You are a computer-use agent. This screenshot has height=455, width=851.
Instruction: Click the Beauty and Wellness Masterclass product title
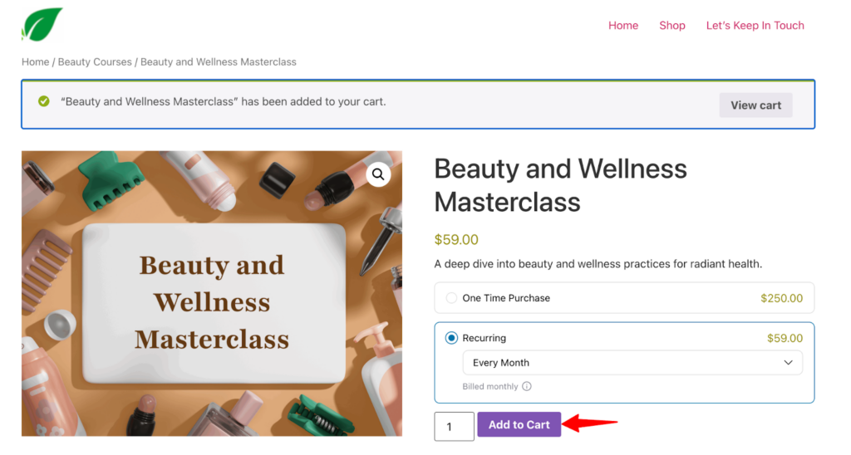coord(560,185)
